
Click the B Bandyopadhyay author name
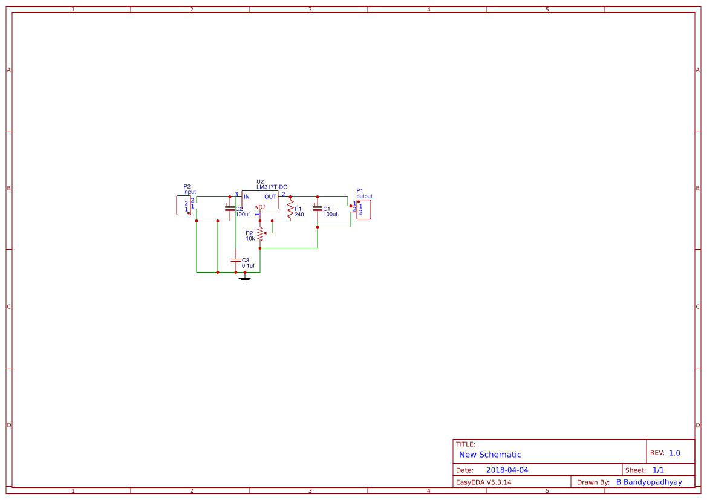pyautogui.click(x=650, y=482)
